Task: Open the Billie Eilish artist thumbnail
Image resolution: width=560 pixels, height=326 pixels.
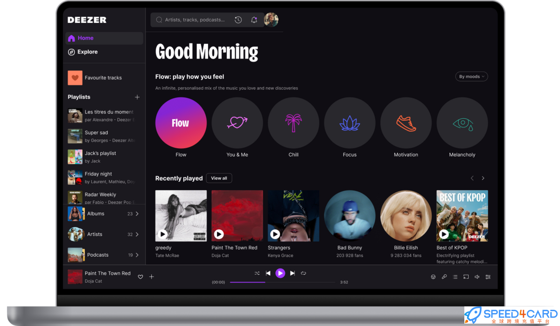Action: click(406, 216)
